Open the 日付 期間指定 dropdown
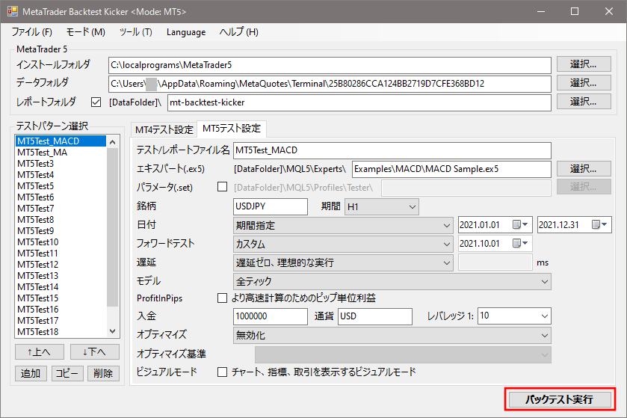The height and width of the screenshot is (418, 627). tap(343, 225)
